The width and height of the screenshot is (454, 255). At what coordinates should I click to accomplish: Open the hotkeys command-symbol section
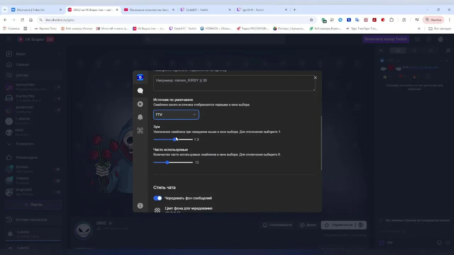140,131
